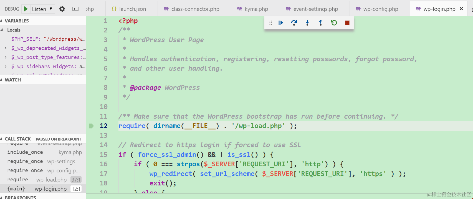Click the 'https' string on line 17
Image resolution: width=473 pixels, height=199 pixels.
[373, 174]
